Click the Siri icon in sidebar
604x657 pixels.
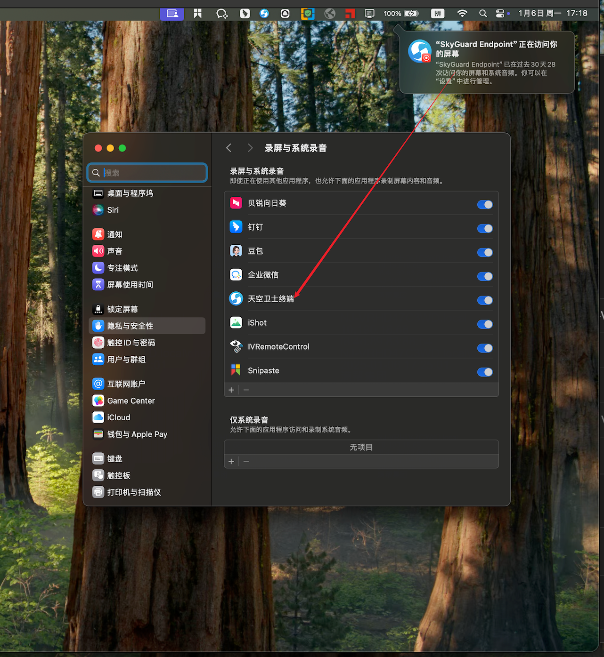[98, 210]
